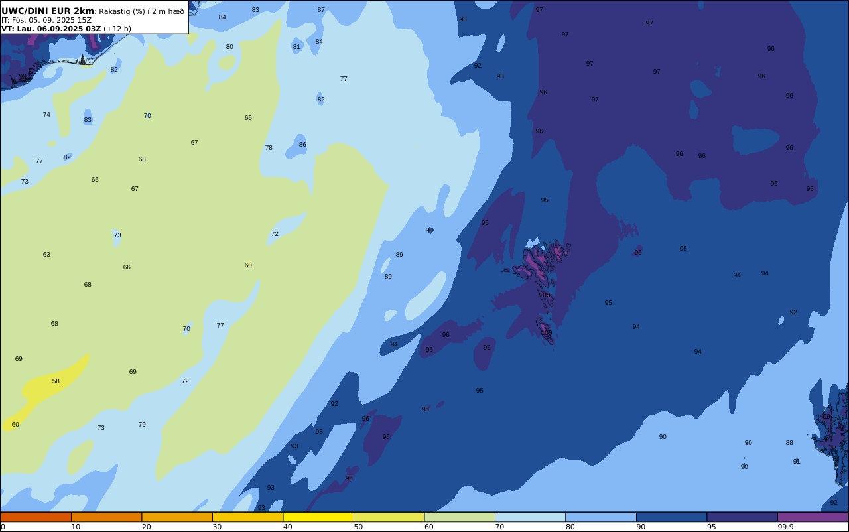Click the humidity value '74' on the map
The width and height of the screenshot is (849, 532).
[46, 115]
